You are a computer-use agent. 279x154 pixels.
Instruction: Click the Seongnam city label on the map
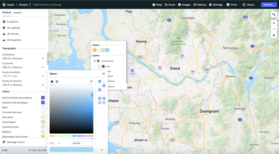coord(210,111)
